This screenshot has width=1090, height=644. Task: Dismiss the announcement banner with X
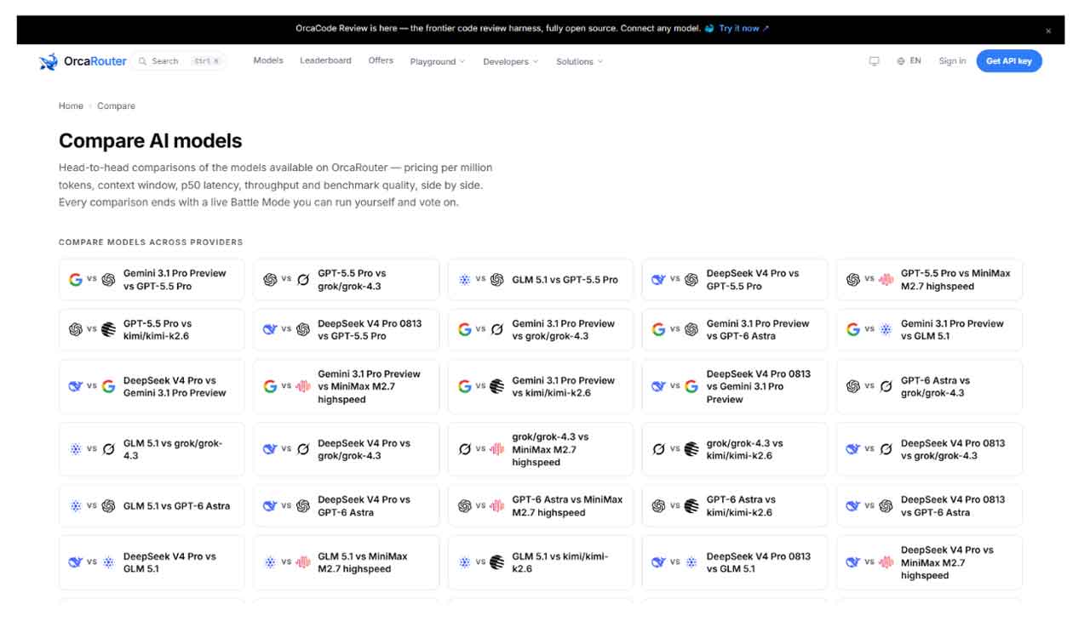pyautogui.click(x=1048, y=31)
